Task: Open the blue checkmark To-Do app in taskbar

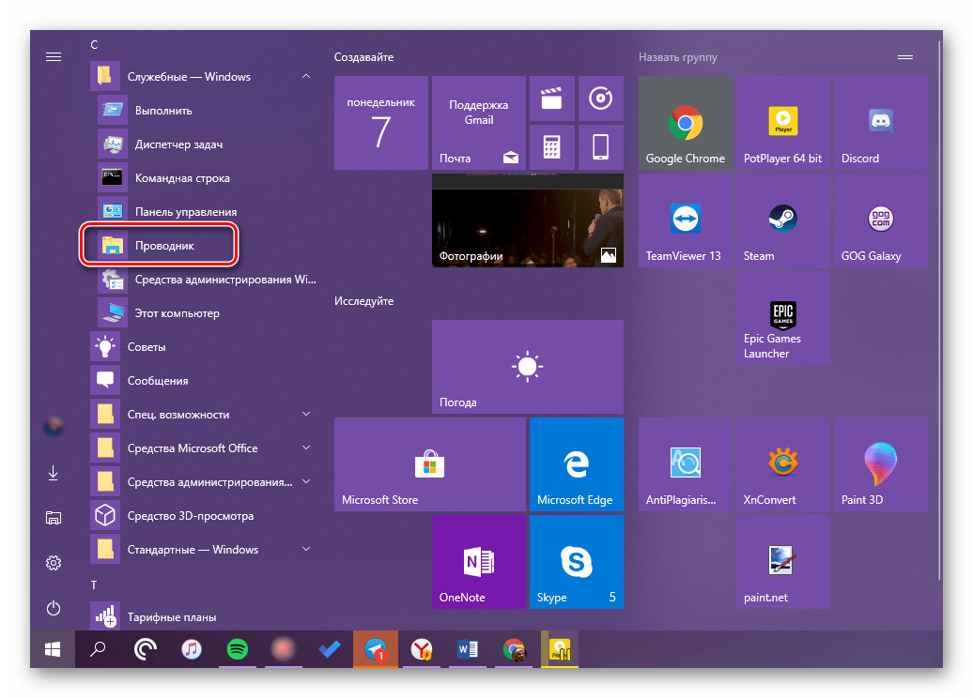Action: [x=330, y=649]
